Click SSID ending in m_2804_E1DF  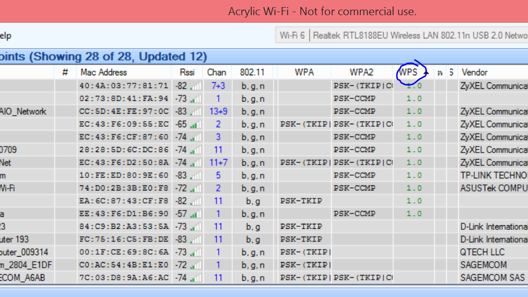(26, 265)
